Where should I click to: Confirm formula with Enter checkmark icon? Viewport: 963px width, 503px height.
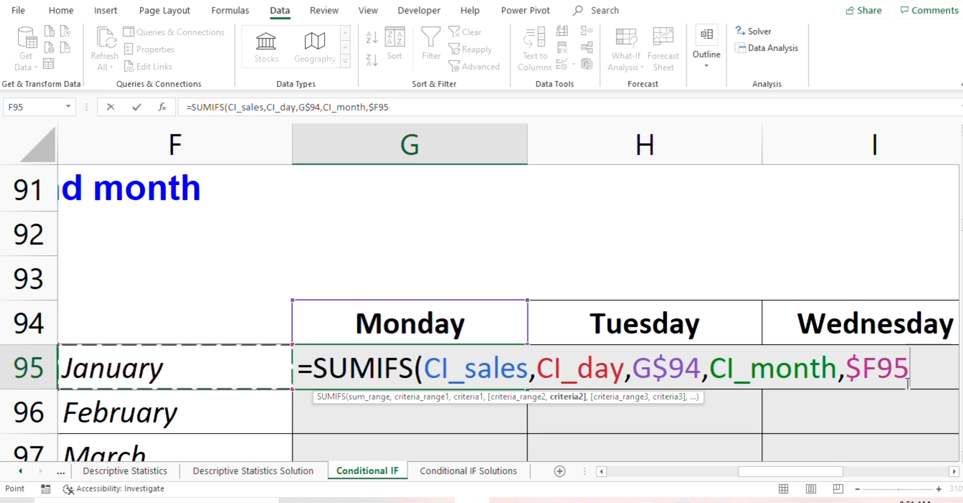(x=136, y=107)
